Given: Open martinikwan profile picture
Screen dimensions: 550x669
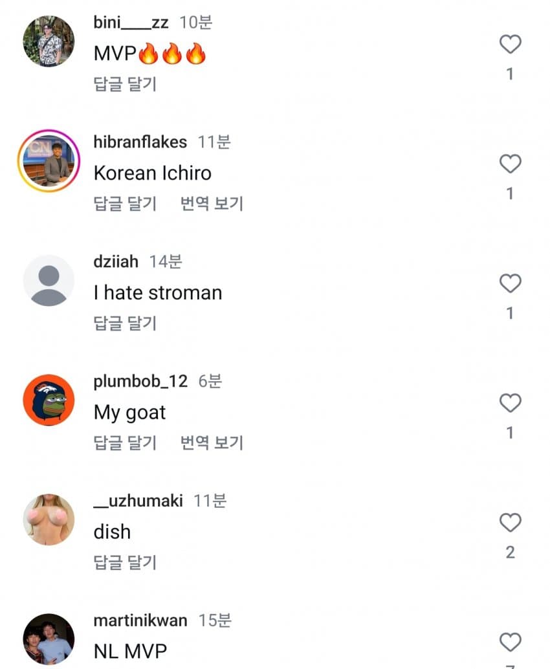Looking at the screenshot, I should click(x=49, y=639).
